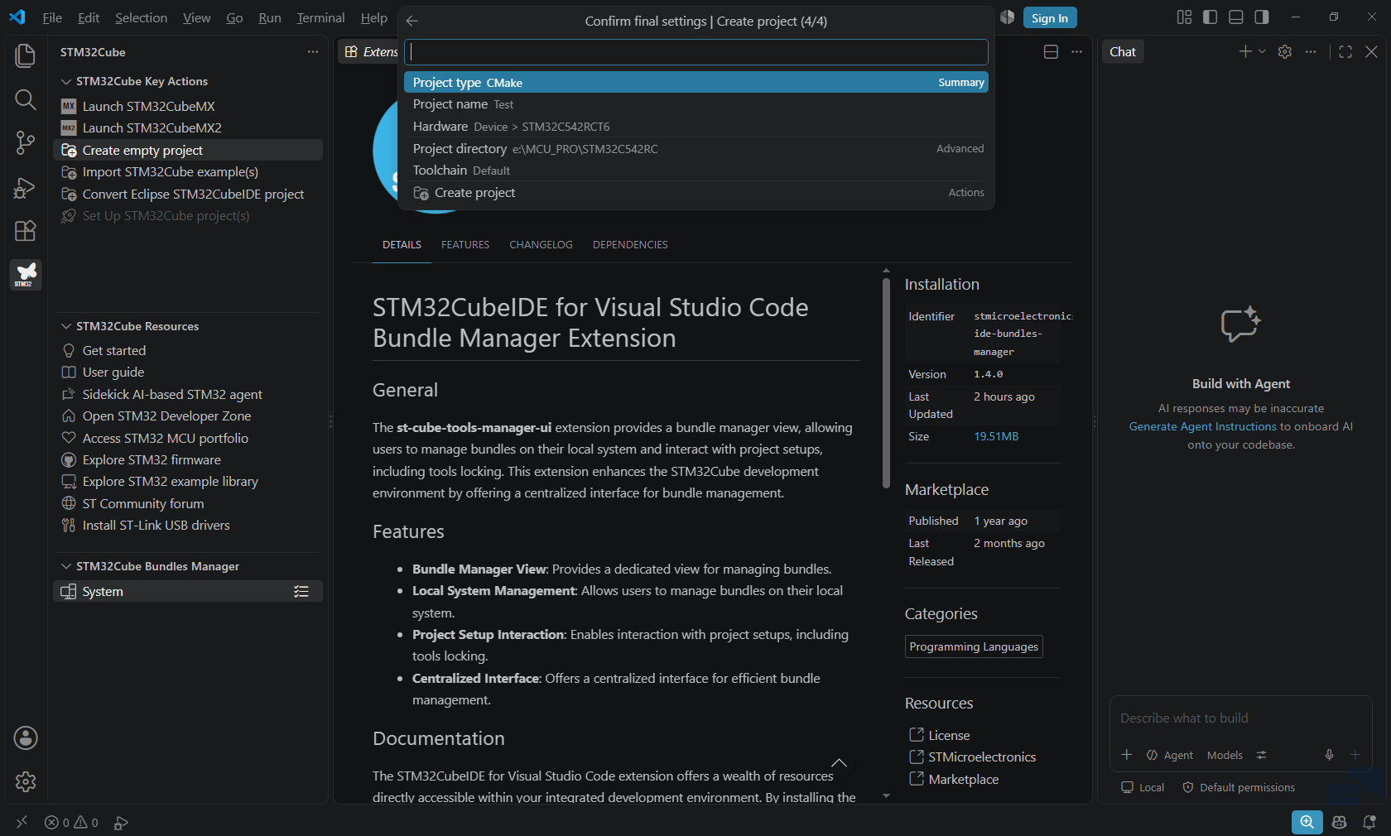Go back in the Create project wizard

coord(412,21)
